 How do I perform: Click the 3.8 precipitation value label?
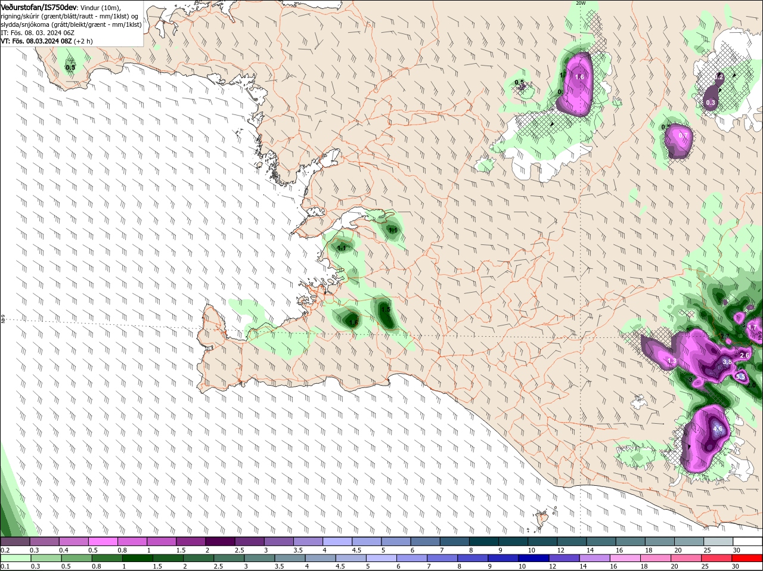pos(727,362)
